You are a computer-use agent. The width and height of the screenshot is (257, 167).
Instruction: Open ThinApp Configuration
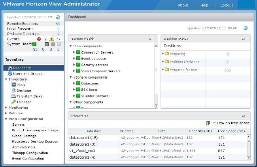coord(30,153)
